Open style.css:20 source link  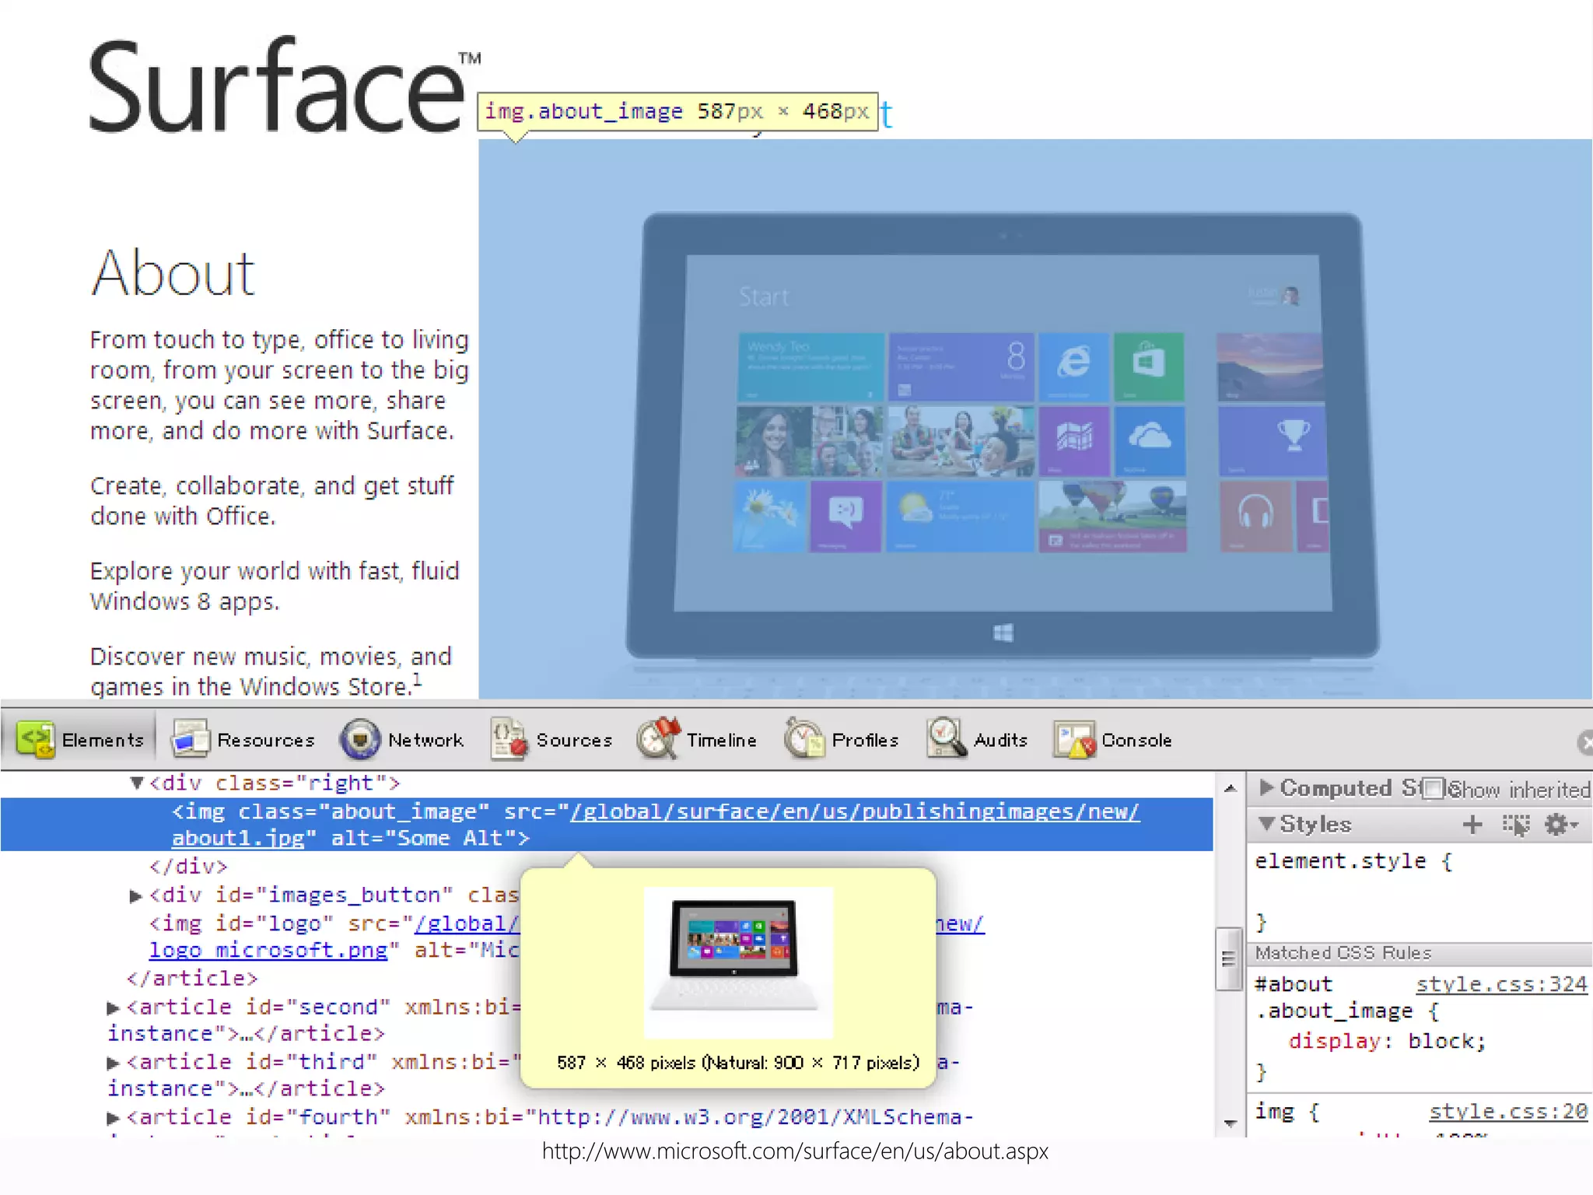point(1507,1112)
